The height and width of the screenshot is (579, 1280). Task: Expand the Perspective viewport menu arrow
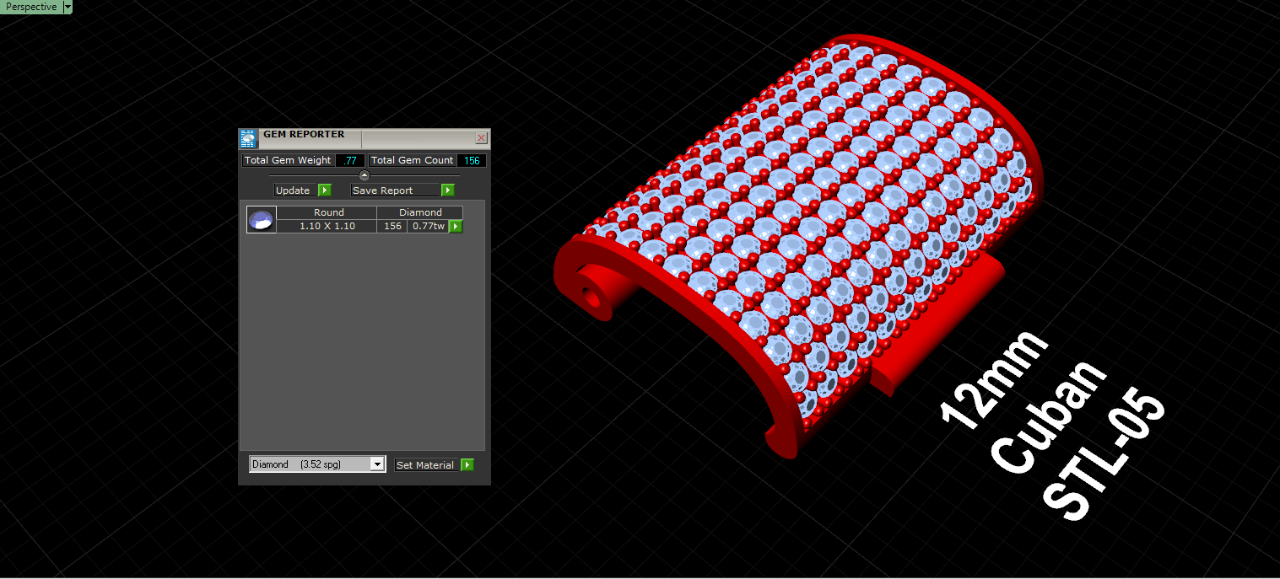68,7
